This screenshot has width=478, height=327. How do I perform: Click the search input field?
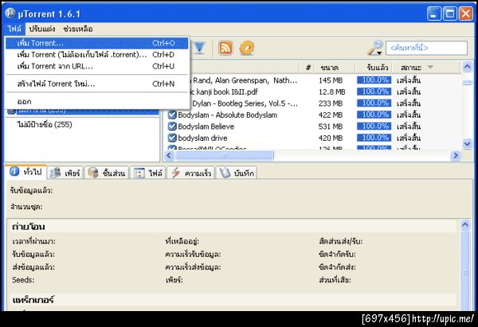tap(426, 48)
